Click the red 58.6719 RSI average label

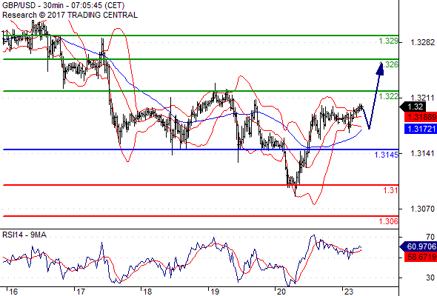(x=421, y=257)
